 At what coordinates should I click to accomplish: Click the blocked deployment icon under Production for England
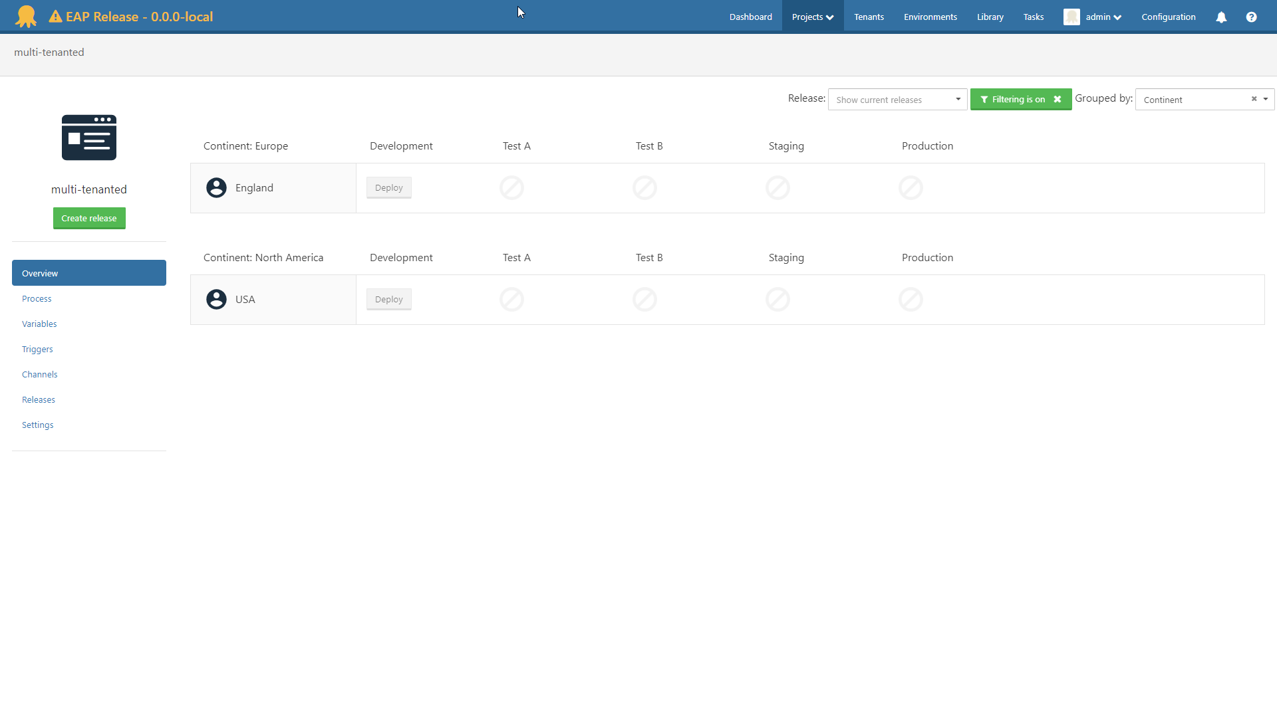(911, 187)
